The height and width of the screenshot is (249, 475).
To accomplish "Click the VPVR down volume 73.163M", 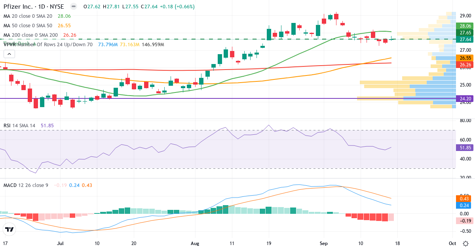I will click(130, 45).
